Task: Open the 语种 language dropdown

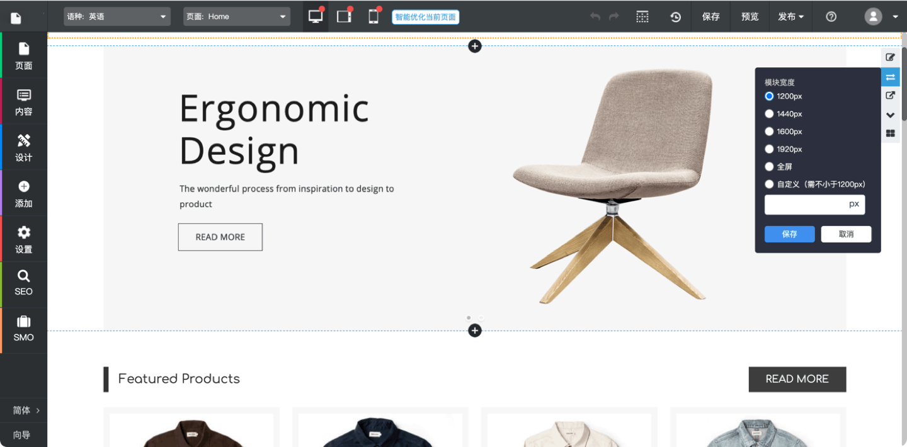Action: [117, 17]
